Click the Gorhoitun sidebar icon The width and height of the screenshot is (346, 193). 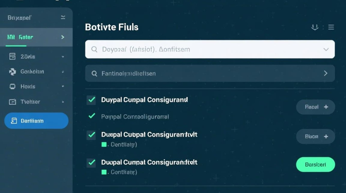(x=12, y=72)
